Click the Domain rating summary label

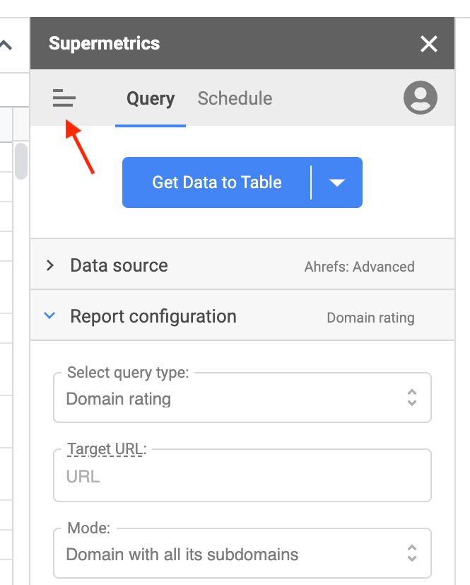[x=370, y=318]
